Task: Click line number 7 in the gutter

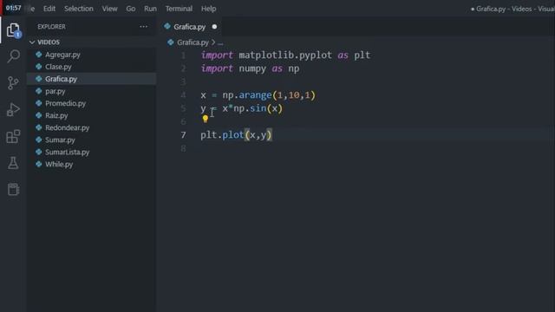Action: point(183,135)
